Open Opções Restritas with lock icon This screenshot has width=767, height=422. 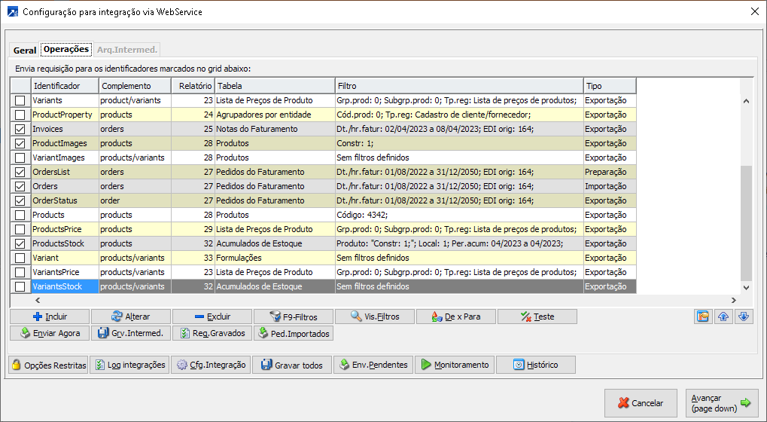tap(48, 365)
